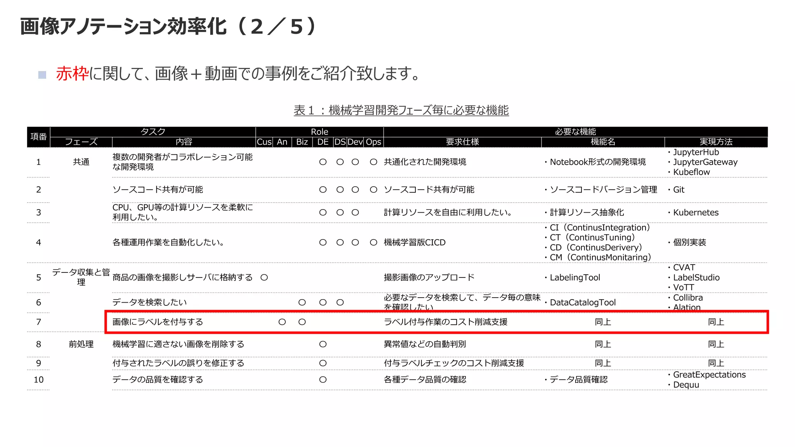
Task: Click the 実現方法 column header
Action: click(716, 142)
